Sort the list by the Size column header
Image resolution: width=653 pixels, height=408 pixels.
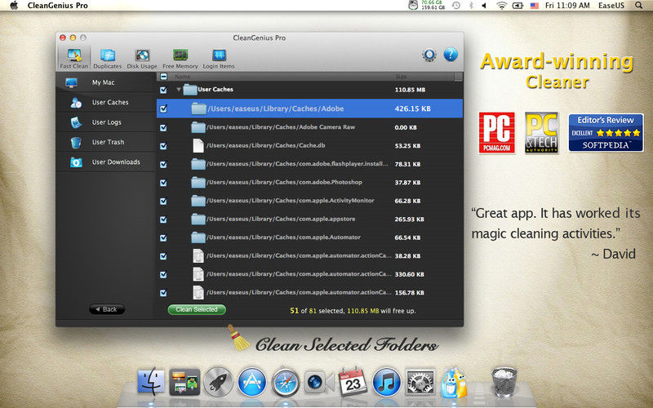401,77
